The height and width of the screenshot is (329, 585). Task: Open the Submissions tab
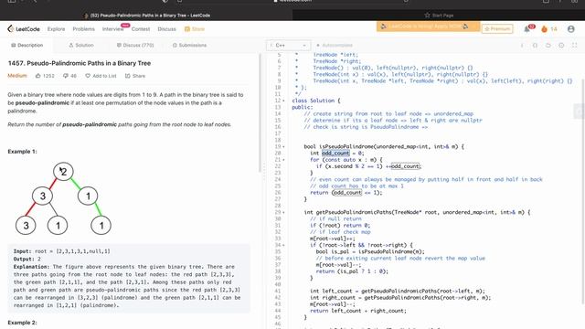click(189, 45)
